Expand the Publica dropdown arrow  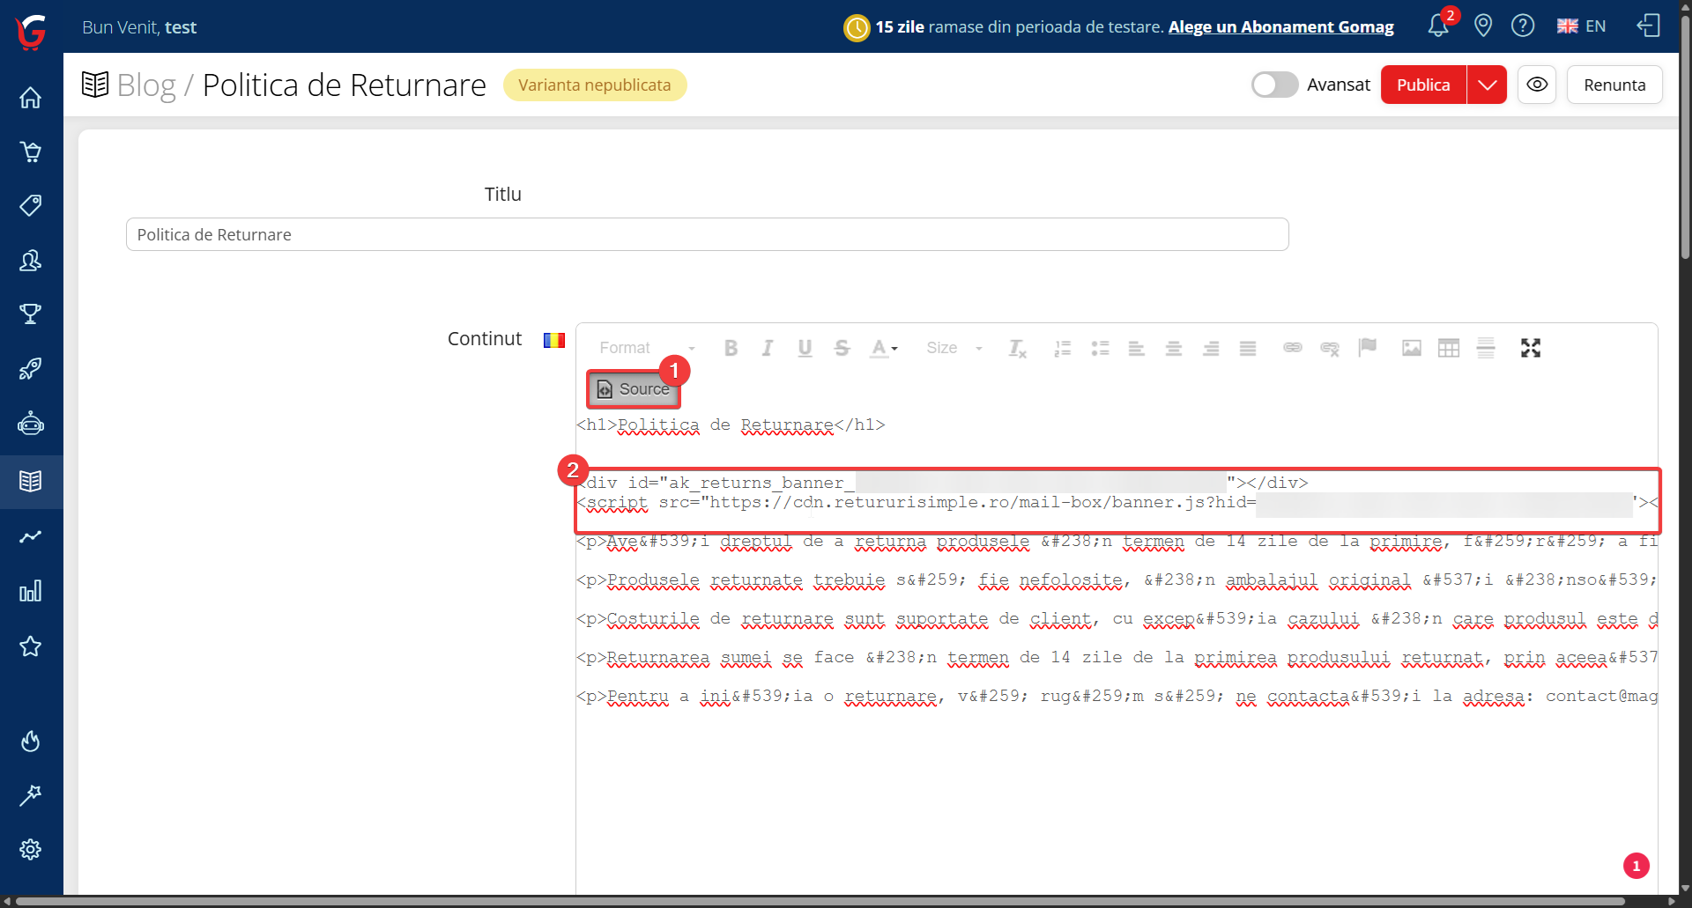1488,85
